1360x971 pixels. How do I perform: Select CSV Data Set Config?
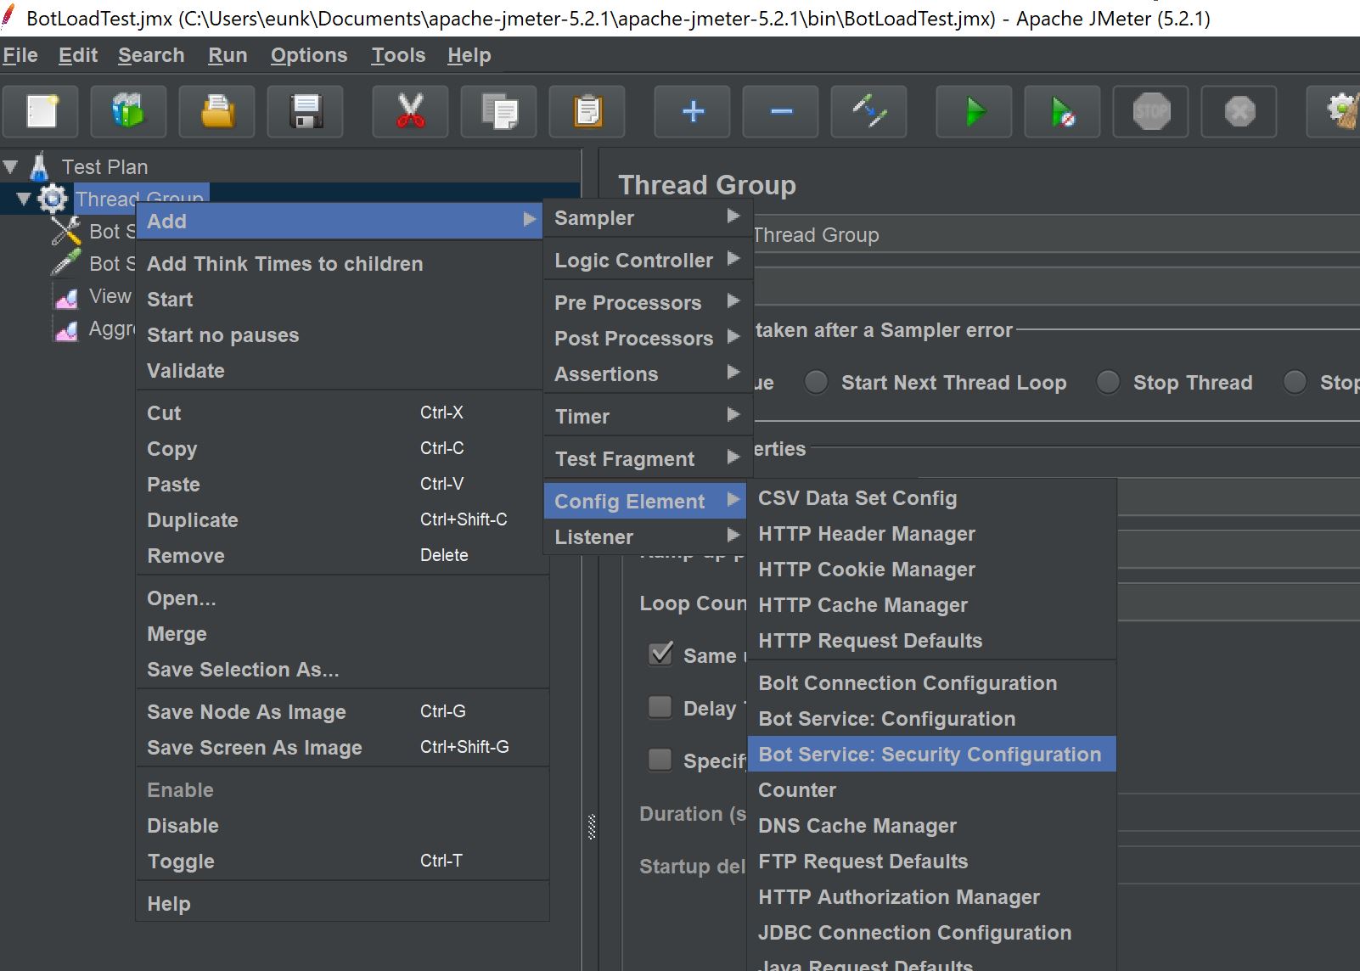pos(931,497)
